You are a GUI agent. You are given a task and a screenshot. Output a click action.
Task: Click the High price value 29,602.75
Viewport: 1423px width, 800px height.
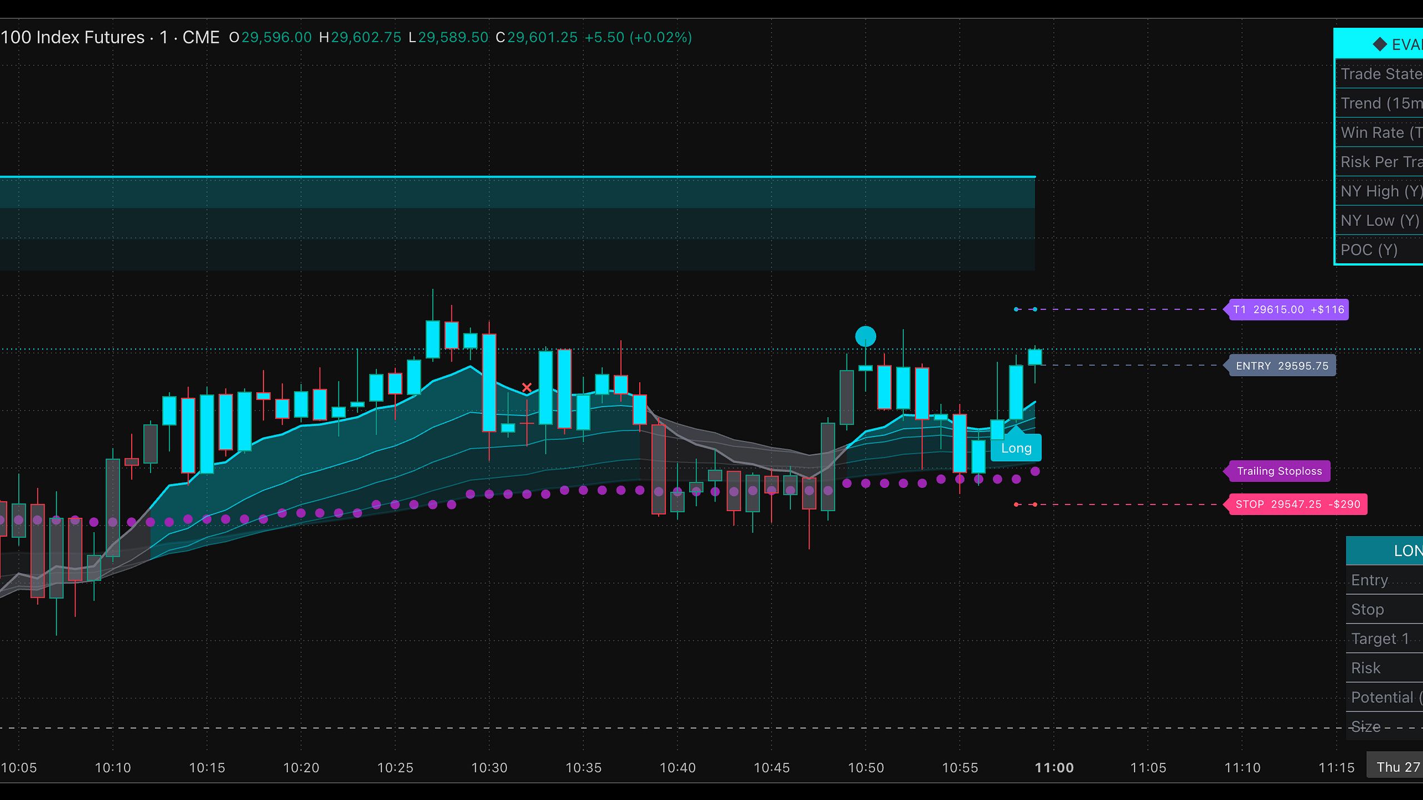(x=366, y=37)
